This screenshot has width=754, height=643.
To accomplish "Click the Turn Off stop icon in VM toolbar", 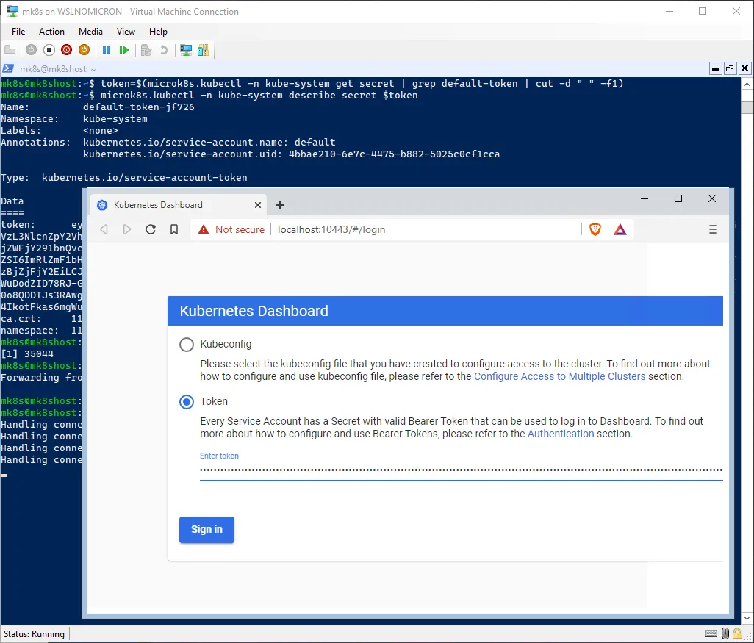I will point(49,50).
